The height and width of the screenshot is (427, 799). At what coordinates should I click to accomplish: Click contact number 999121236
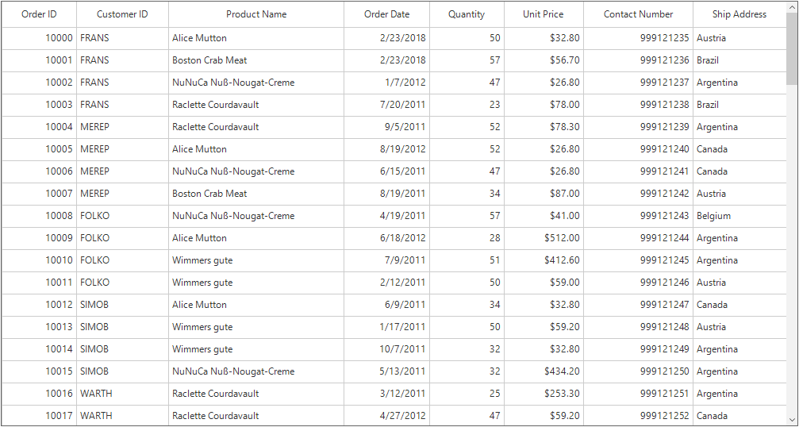(639, 60)
